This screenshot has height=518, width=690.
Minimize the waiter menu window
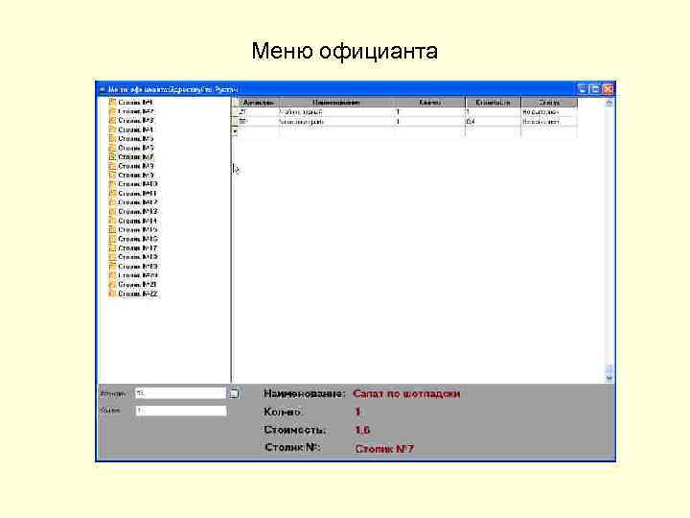(583, 89)
